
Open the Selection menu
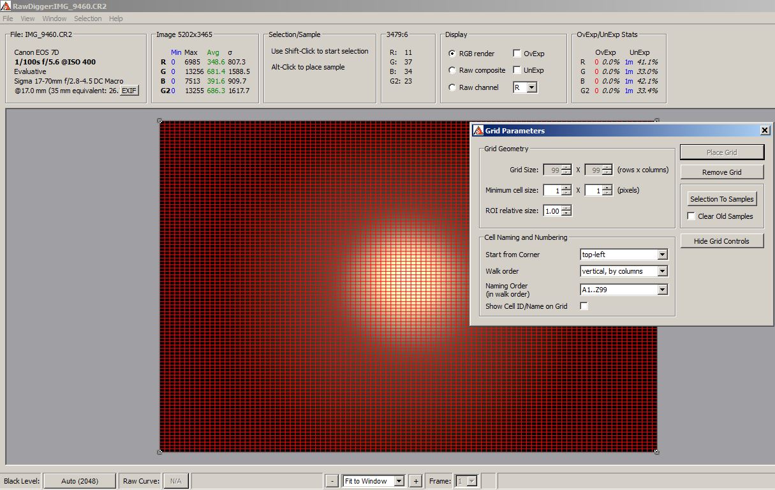click(88, 19)
